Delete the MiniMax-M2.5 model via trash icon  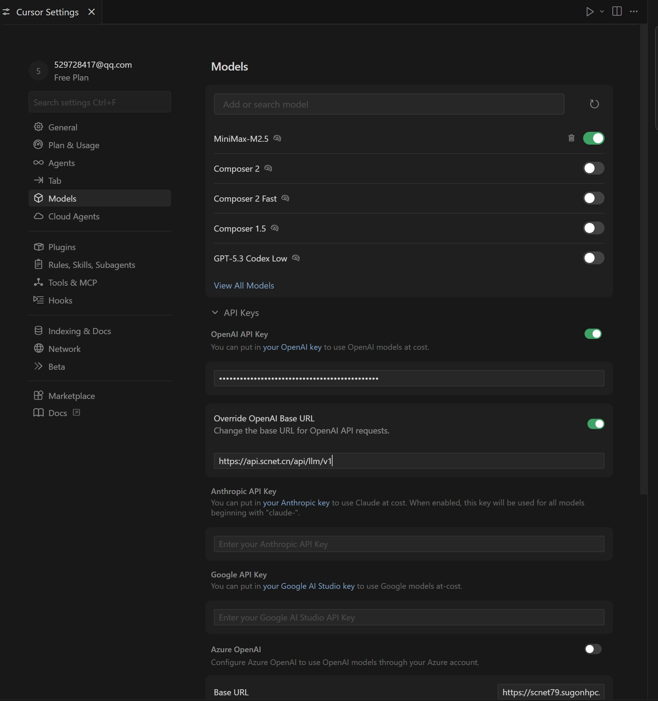click(x=571, y=138)
